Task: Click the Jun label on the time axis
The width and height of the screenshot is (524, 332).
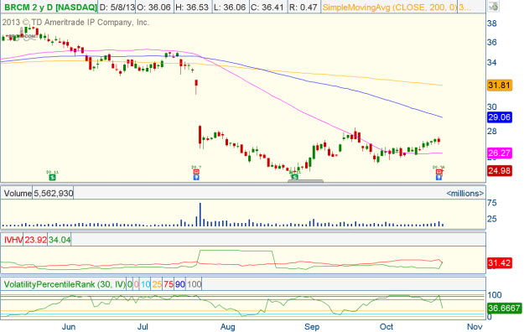Action: coord(69,327)
